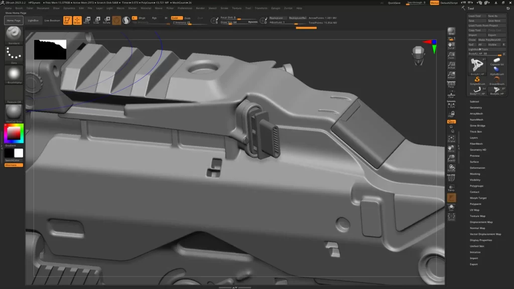Toggle Perp perspective view
The image size is (514, 289).
click(451, 84)
